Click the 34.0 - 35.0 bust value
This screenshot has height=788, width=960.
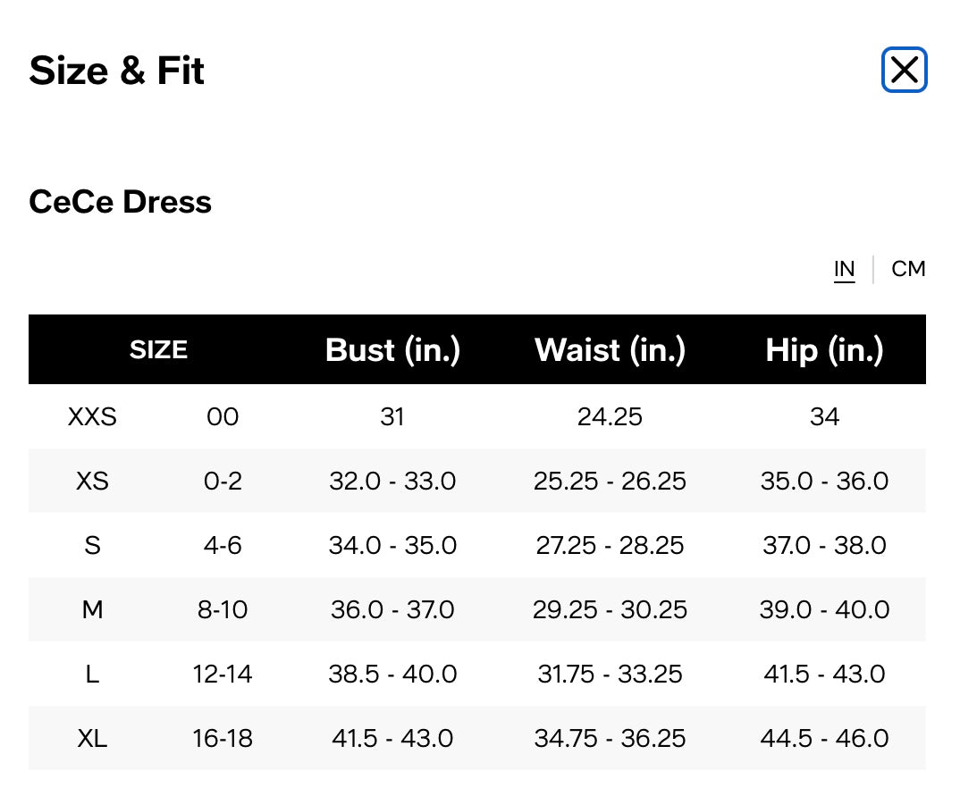coord(392,545)
